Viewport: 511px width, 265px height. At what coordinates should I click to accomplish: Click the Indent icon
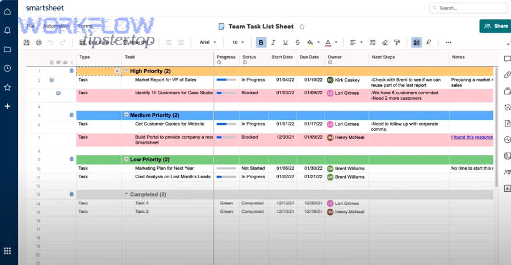pyautogui.click(x=181, y=43)
